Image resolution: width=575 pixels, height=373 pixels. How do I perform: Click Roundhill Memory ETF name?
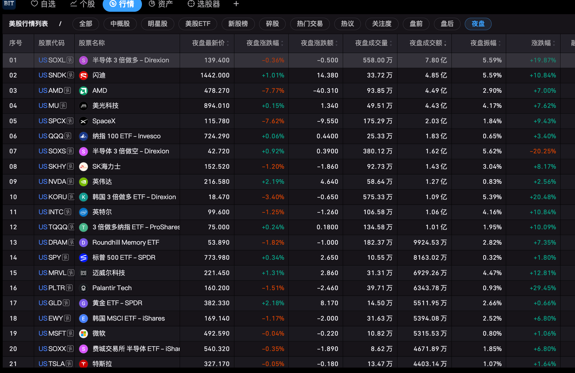point(126,243)
